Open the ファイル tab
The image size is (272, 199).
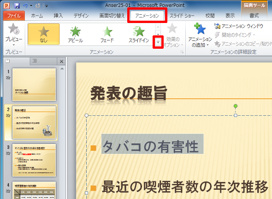click(14, 16)
